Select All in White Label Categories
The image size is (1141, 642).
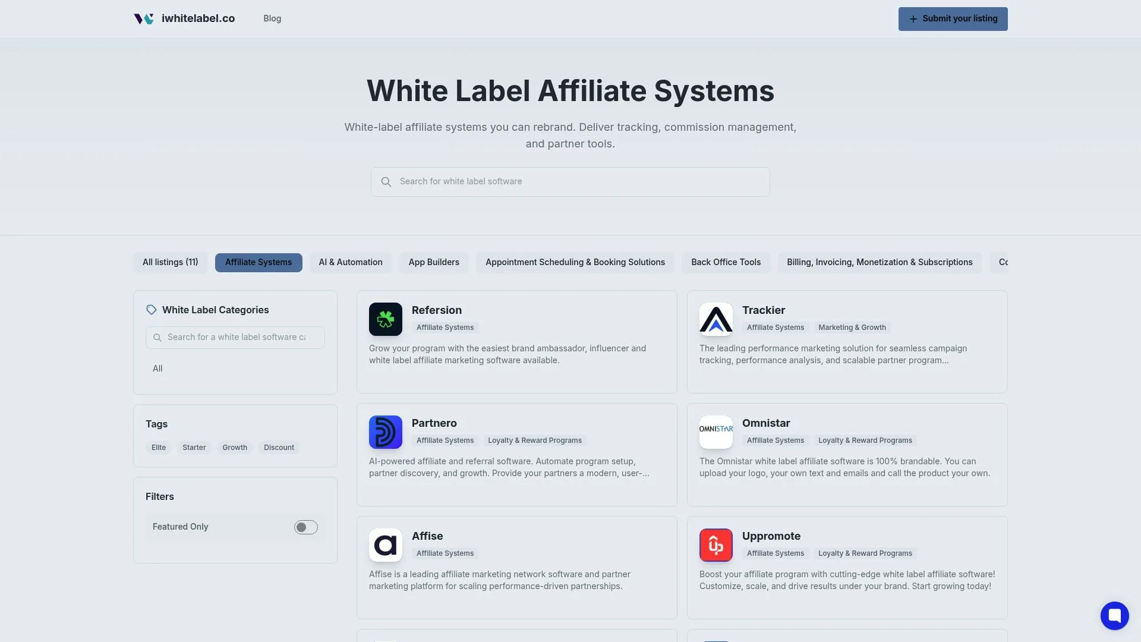coord(157,369)
